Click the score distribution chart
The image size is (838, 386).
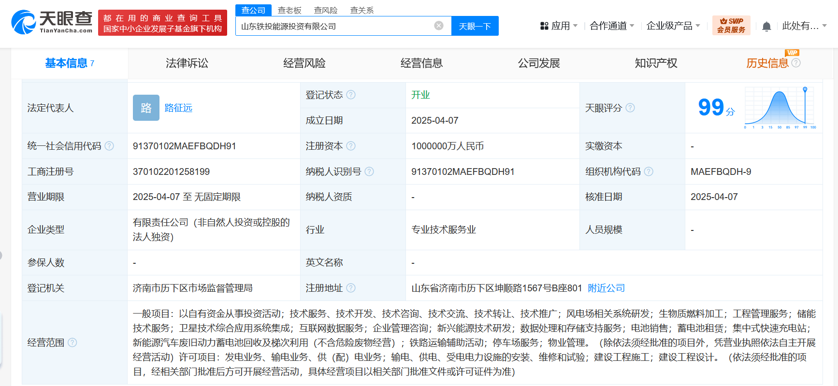click(x=780, y=108)
